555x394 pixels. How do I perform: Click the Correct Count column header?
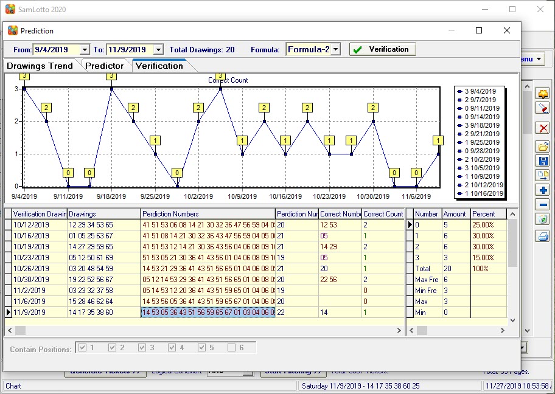point(383,214)
